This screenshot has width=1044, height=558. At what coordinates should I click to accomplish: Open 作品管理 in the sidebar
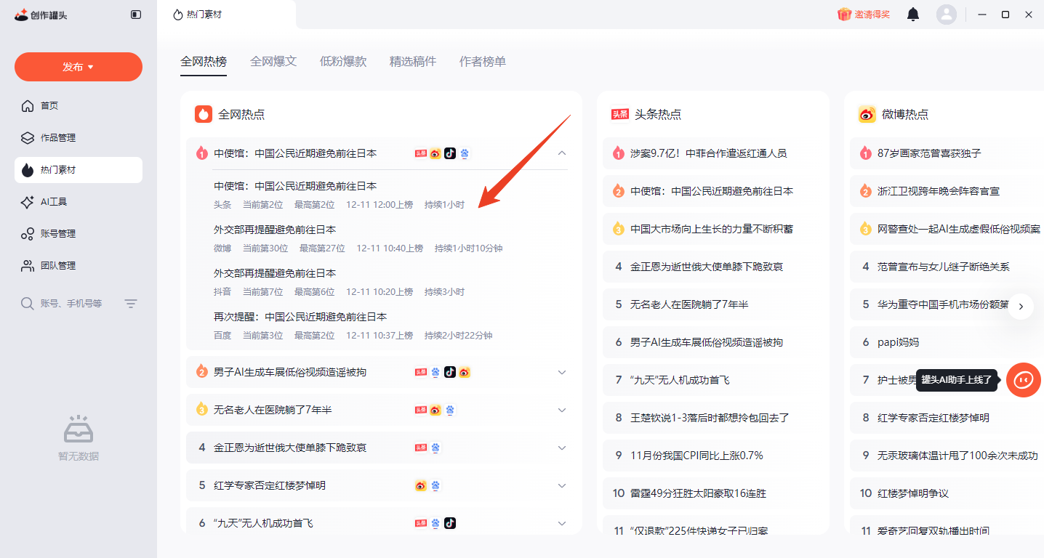point(58,137)
